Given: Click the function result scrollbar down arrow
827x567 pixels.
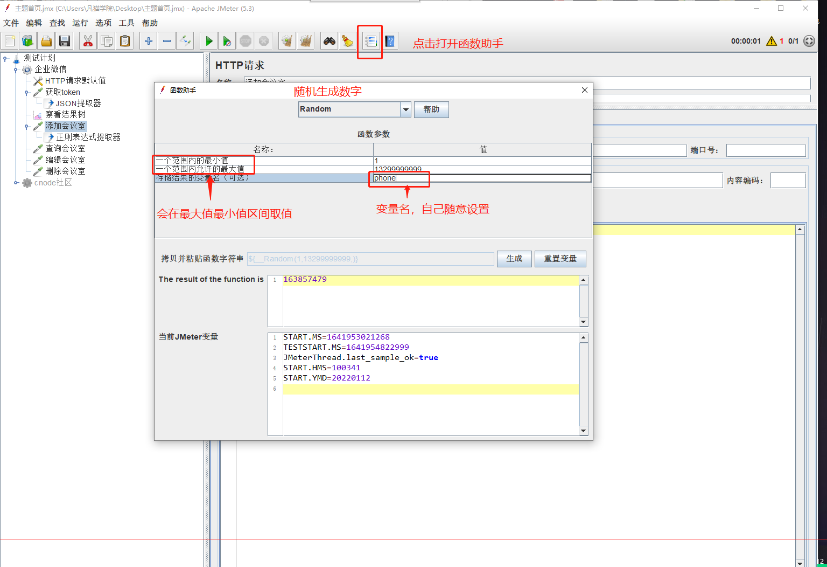Looking at the screenshot, I should coord(584,322).
